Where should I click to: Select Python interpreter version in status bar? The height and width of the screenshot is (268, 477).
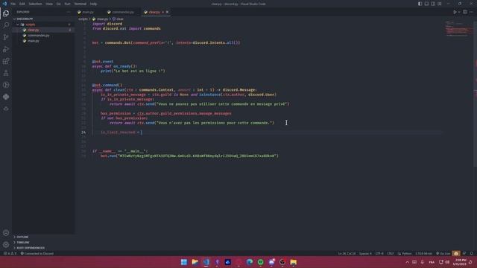pyautogui.click(x=423, y=253)
